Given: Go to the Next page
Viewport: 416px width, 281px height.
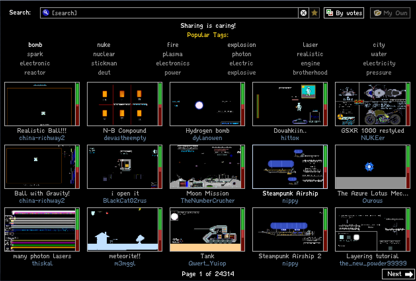Looking at the screenshot, I should coord(398,274).
